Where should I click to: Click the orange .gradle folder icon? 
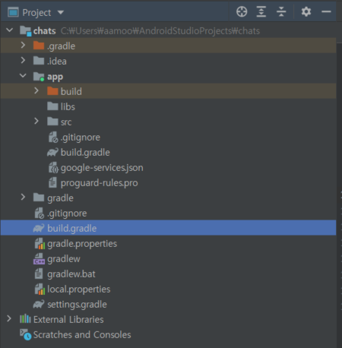point(39,46)
